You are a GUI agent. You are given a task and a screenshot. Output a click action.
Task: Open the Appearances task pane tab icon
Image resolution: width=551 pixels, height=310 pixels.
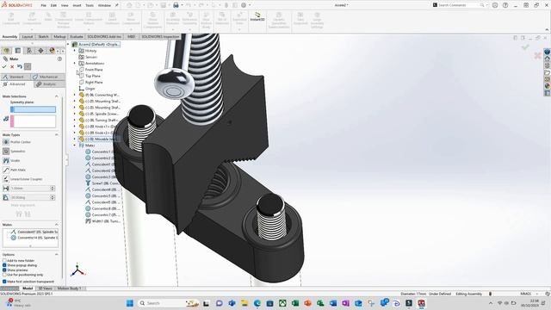coord(548,86)
